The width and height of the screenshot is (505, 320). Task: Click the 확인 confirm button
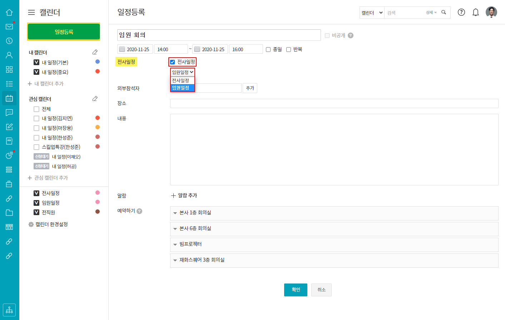(x=296, y=290)
